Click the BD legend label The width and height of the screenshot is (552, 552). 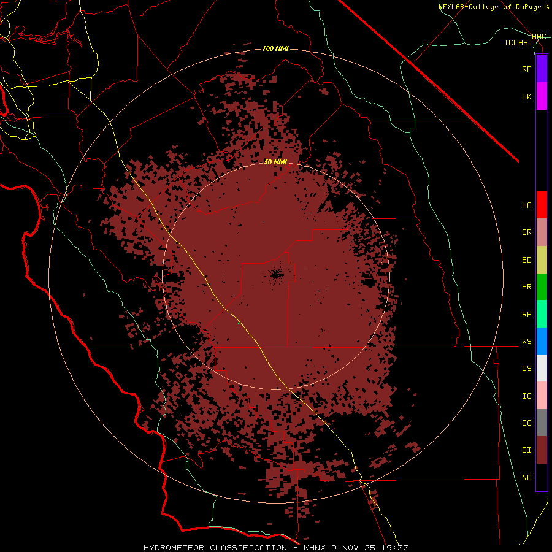pos(526,260)
